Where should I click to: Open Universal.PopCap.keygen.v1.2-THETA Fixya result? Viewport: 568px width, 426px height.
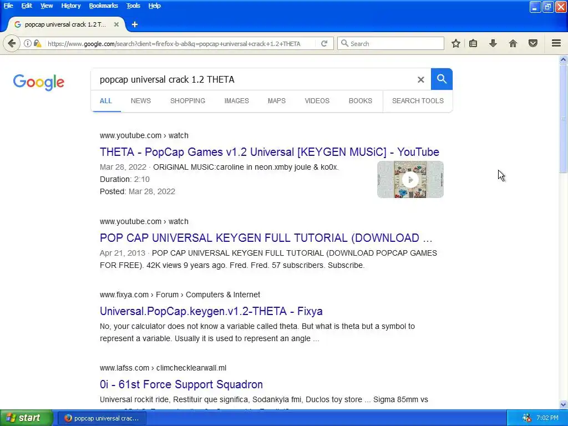click(211, 311)
